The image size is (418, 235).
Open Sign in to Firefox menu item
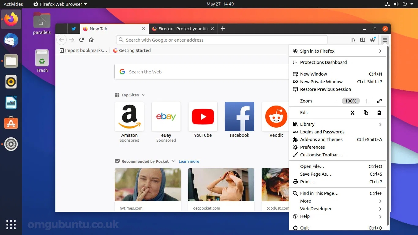coord(338,51)
